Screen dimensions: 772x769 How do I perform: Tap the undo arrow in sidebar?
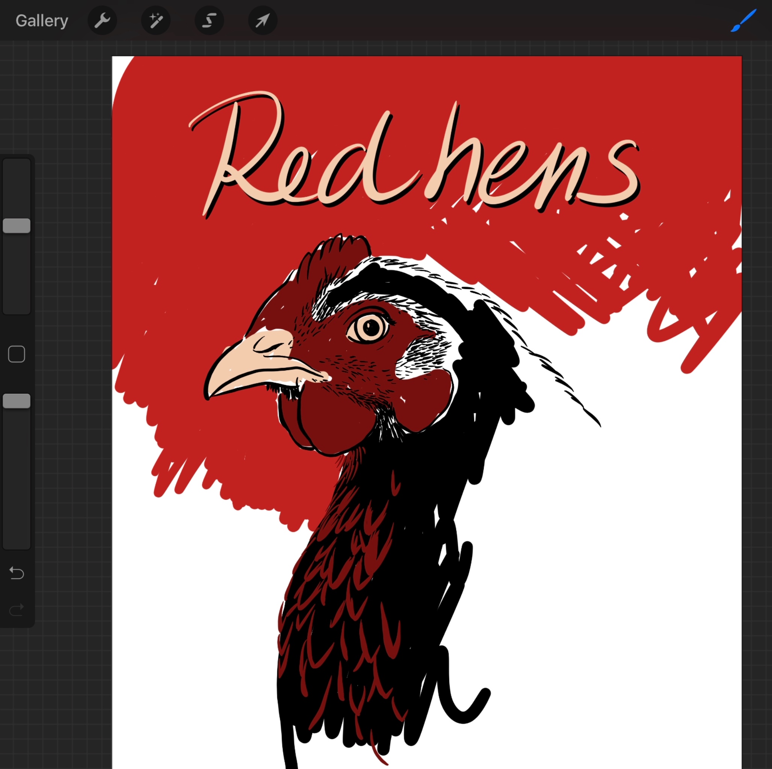coord(17,573)
